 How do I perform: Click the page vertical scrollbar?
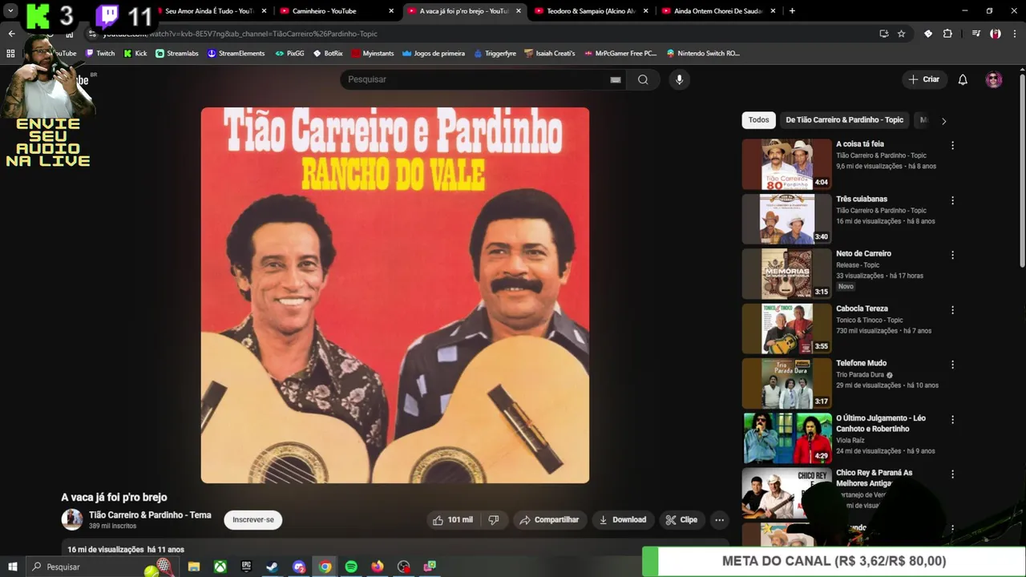(x=1022, y=172)
